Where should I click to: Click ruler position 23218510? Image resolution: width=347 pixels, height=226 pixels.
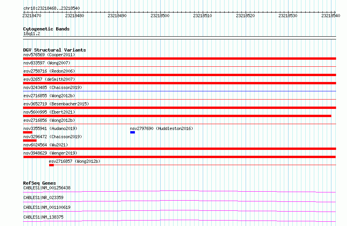pyautogui.click(x=202, y=16)
